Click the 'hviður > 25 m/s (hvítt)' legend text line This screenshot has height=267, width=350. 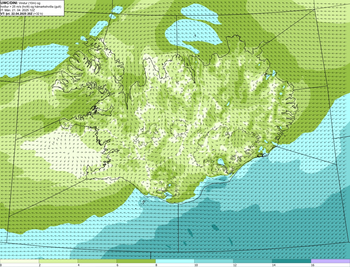[31, 7]
